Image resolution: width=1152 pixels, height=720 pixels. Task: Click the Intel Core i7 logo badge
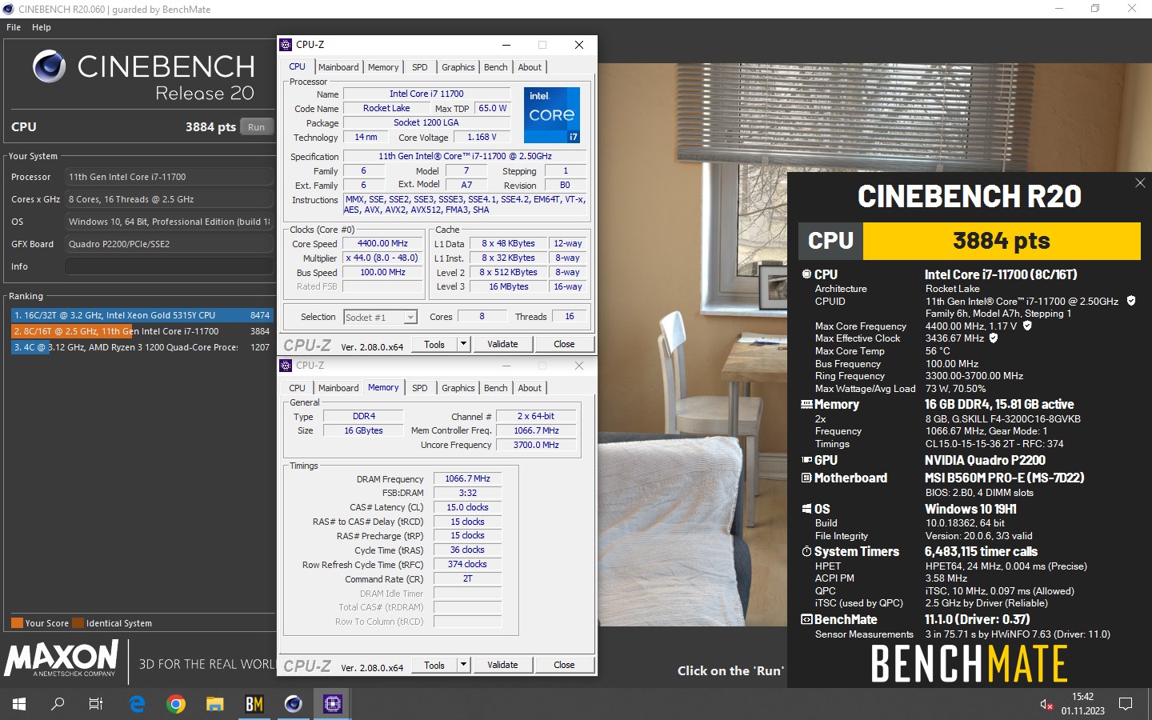click(552, 115)
